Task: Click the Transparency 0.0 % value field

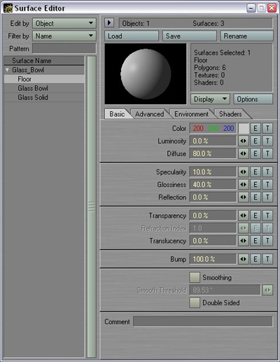Action: click(213, 216)
